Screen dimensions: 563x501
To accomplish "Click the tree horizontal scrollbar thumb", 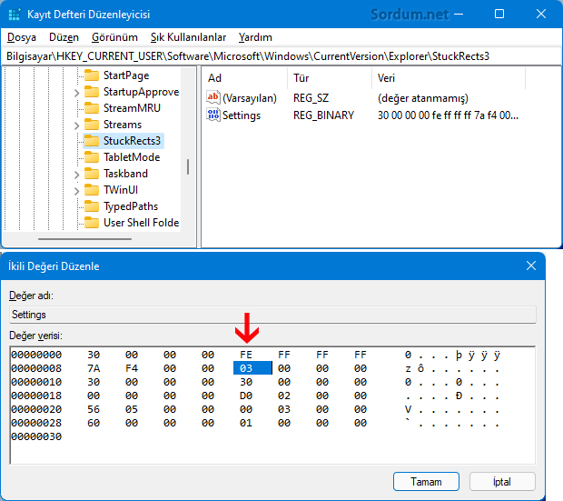I will point(84,239).
